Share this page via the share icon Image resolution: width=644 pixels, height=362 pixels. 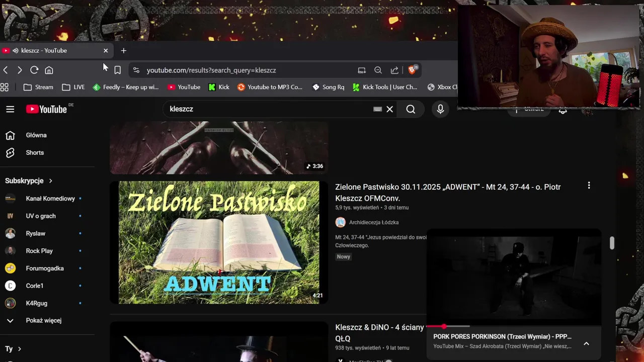tap(394, 70)
